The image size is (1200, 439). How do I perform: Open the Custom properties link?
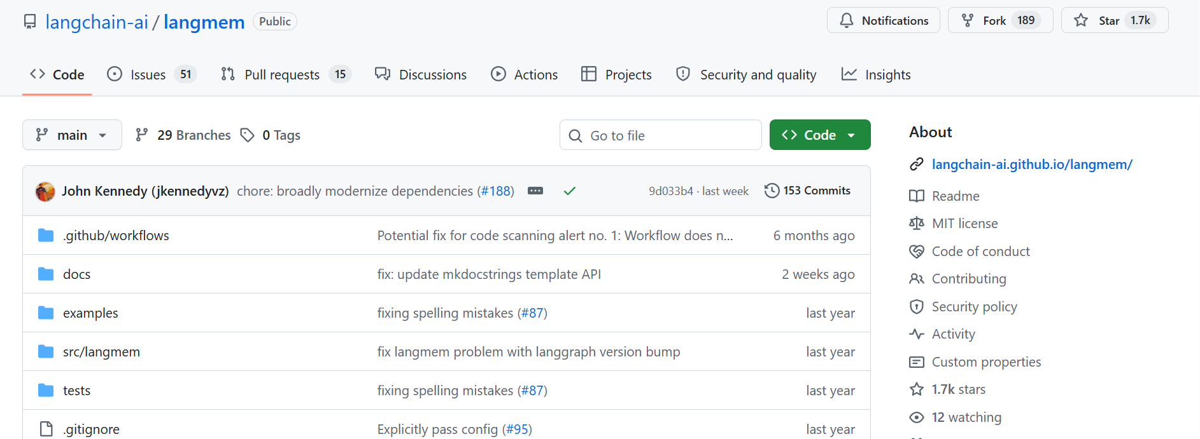[975, 362]
